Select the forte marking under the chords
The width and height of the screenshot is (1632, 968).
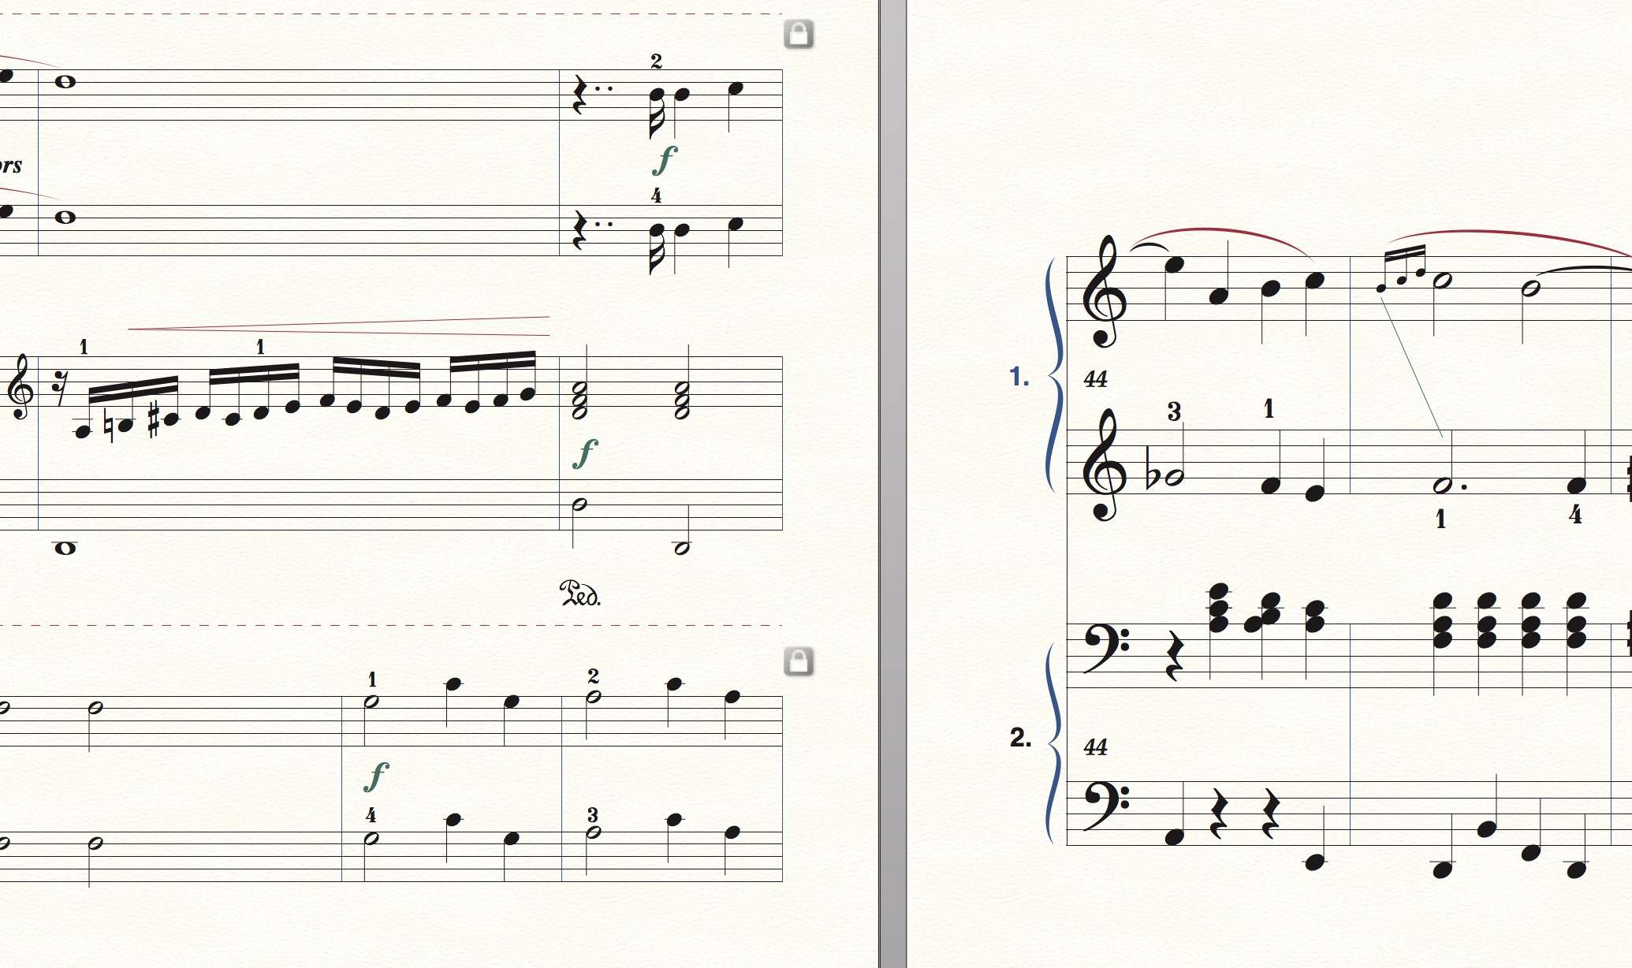click(x=584, y=455)
